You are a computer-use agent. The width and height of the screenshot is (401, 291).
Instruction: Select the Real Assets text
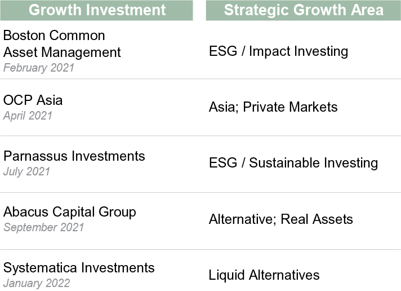pos(318,219)
